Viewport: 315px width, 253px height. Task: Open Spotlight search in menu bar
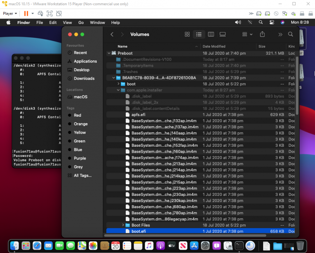point(261,22)
